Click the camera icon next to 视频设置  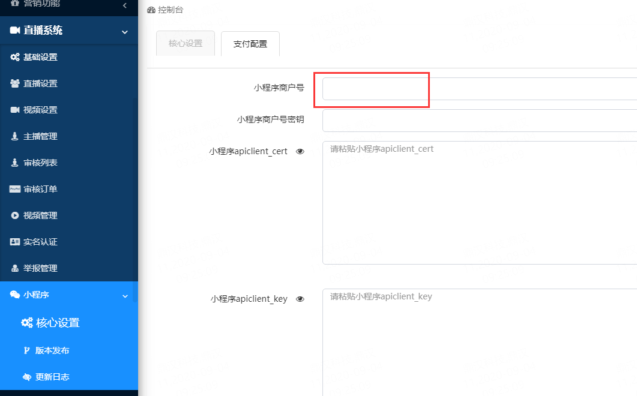tap(15, 110)
